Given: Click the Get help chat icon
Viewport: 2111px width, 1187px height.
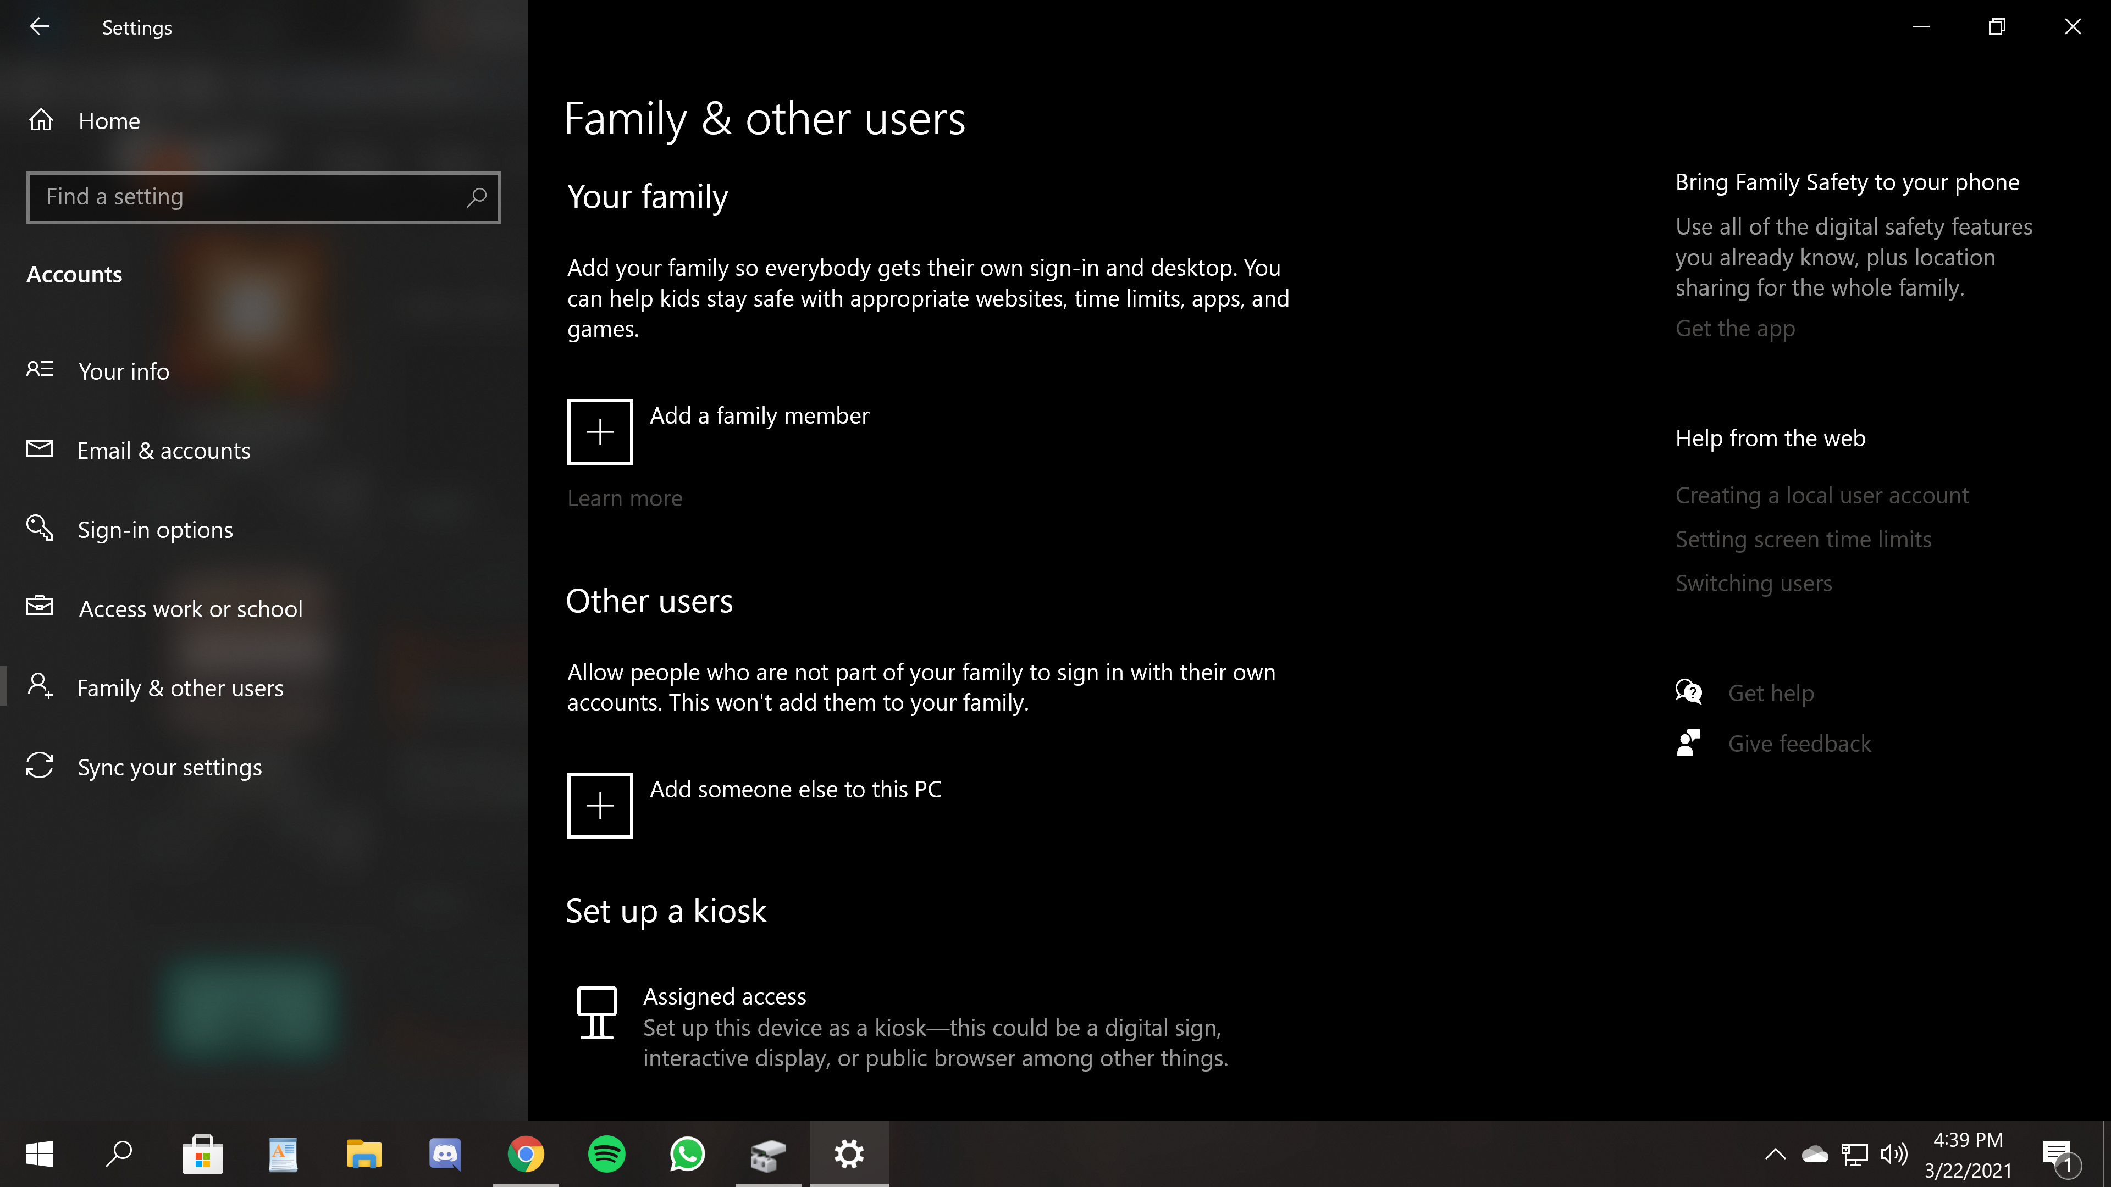Looking at the screenshot, I should coord(1688,693).
